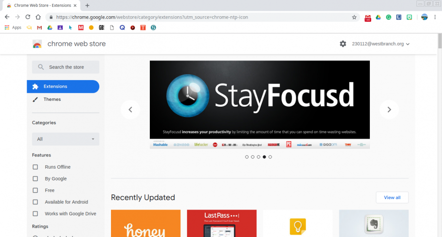Open the blue cursor arrow bookmark
The image size is (442, 237).
coord(70,28)
